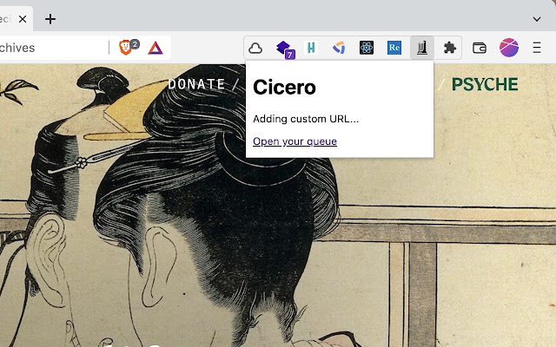The height and width of the screenshot is (347, 556).
Task: Open the PSYCHE site link
Action: 485,84
